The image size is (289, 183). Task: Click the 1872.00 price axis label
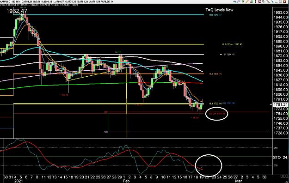pyautogui.click(x=281, y=56)
